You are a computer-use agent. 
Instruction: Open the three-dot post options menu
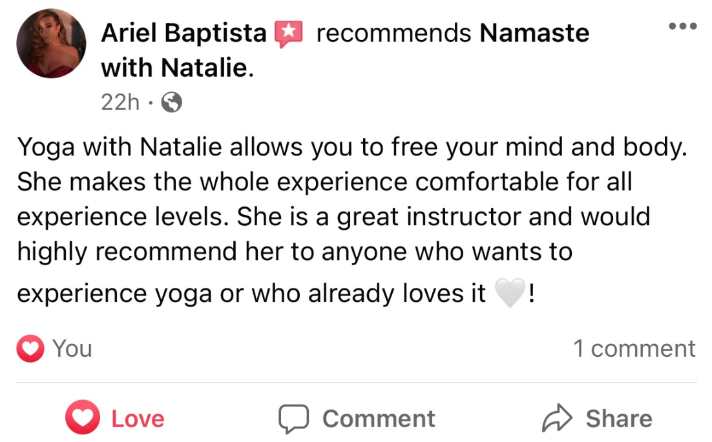(682, 26)
